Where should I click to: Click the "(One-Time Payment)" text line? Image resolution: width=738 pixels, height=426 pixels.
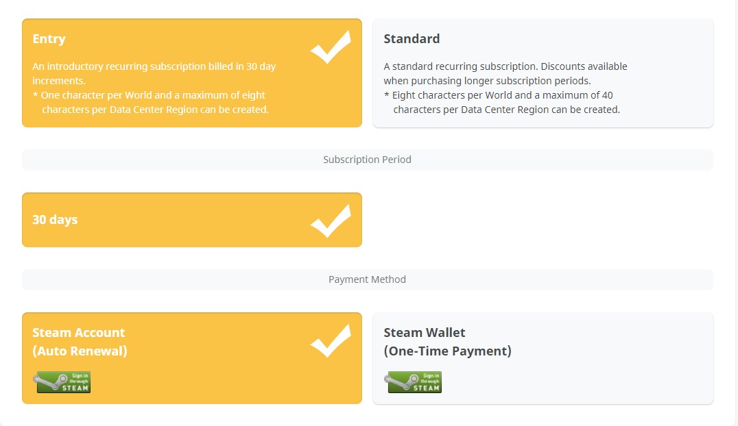[x=447, y=351]
